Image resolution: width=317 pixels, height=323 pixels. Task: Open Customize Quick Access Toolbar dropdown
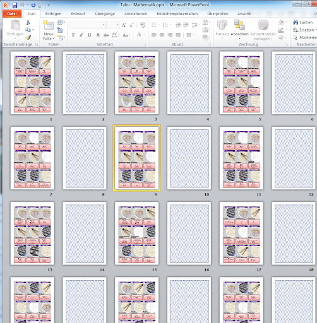click(x=49, y=6)
